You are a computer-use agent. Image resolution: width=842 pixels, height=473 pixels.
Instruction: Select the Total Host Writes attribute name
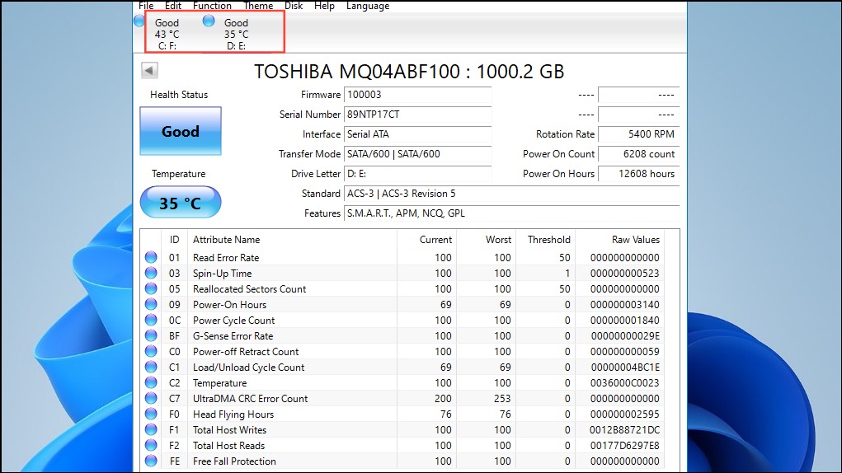pyautogui.click(x=230, y=429)
